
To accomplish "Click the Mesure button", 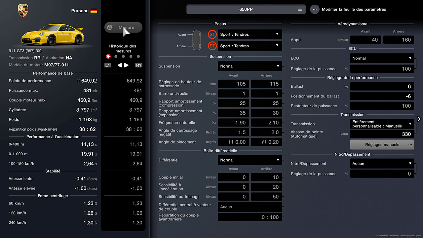I will coord(123,27).
